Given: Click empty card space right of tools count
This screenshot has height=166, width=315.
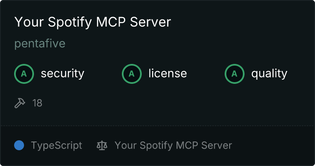Looking at the screenshot, I should 177,103.
